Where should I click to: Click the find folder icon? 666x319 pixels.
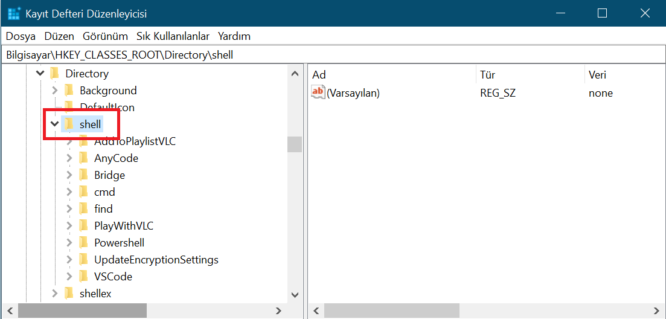pos(83,209)
